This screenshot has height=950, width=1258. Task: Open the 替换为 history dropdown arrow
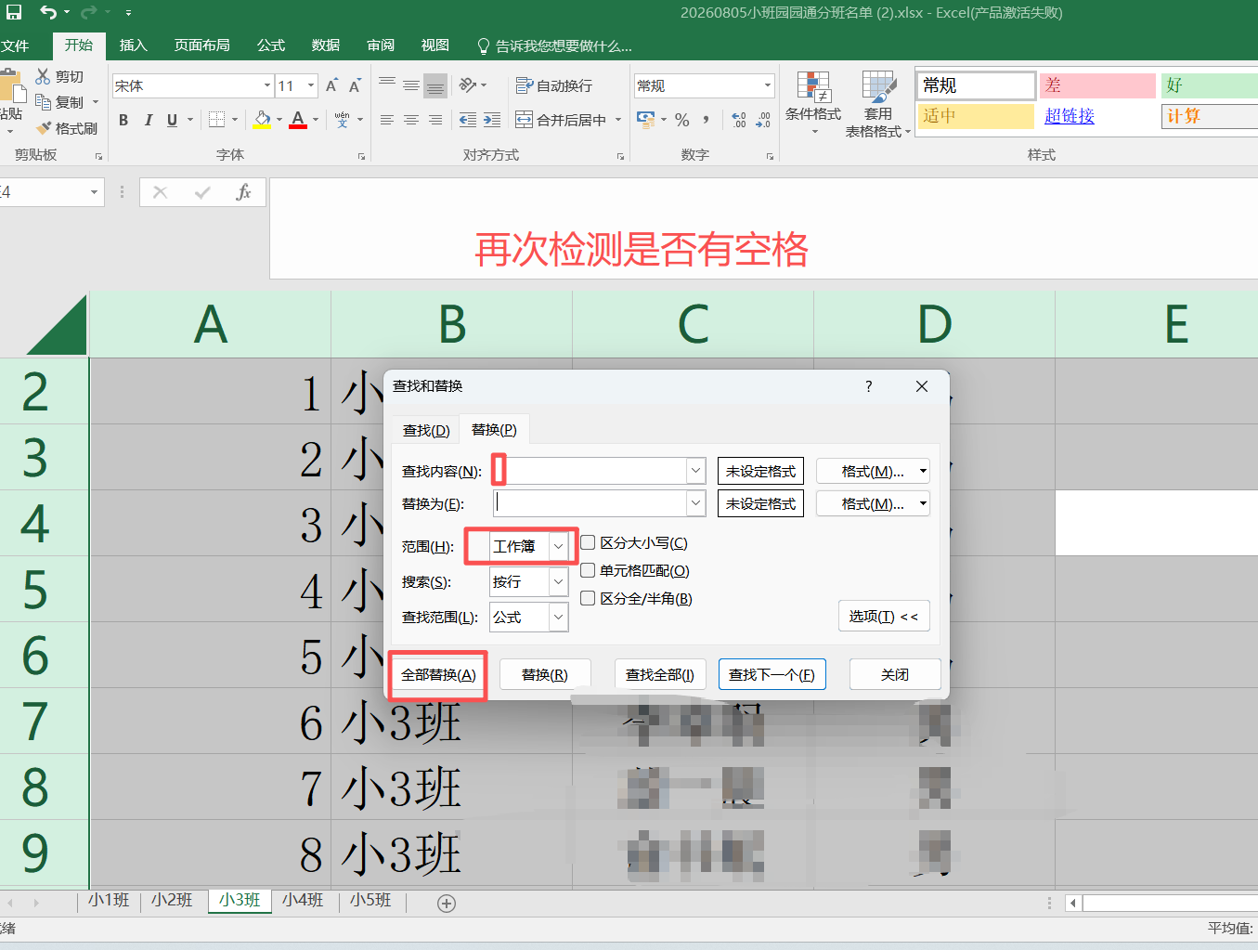[x=696, y=503]
